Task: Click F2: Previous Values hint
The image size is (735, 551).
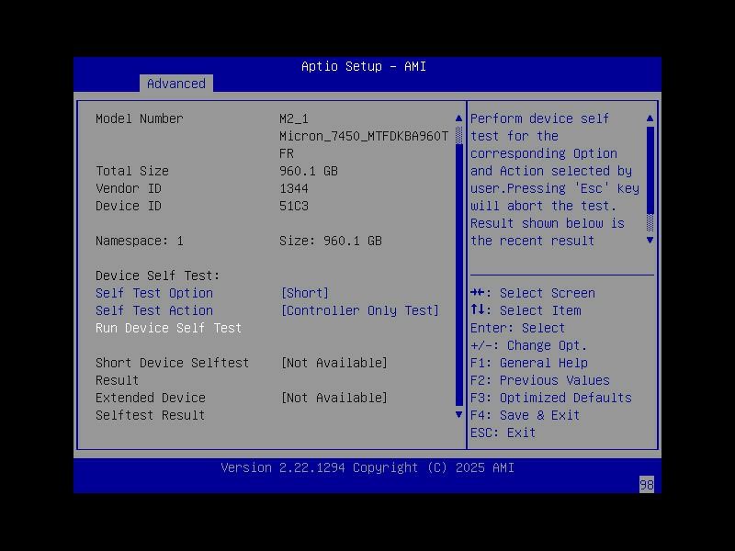Action: point(540,380)
